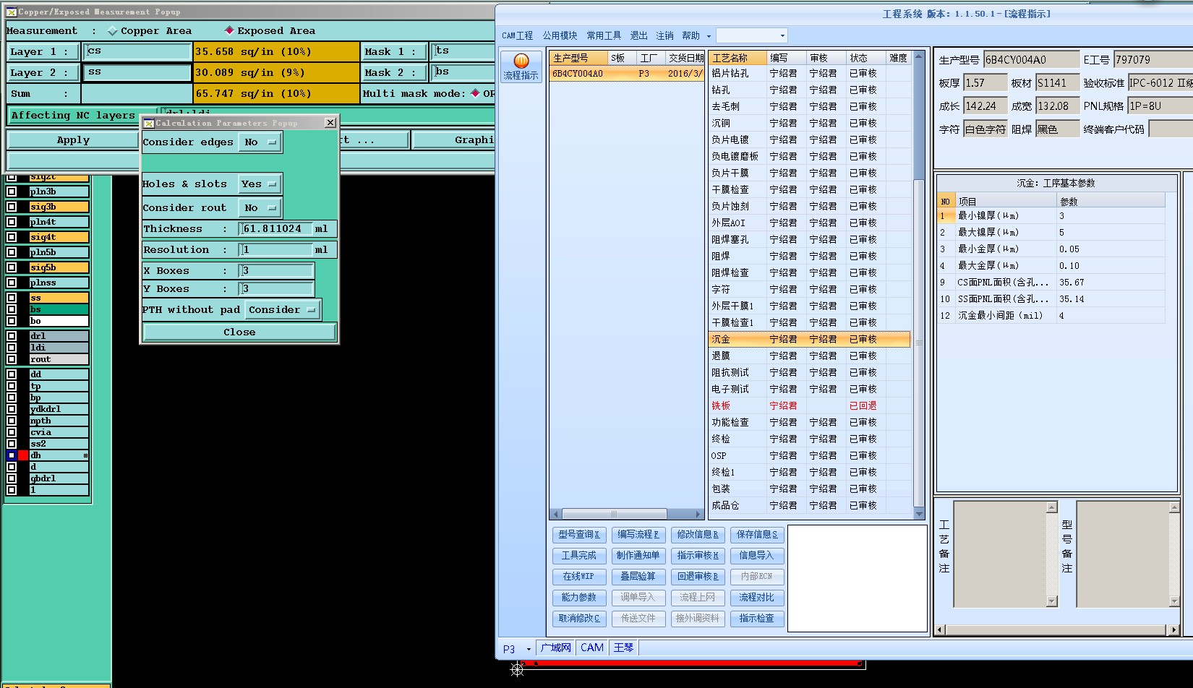Open the Consider edges dropdown
This screenshot has height=688, width=1193.
260,142
